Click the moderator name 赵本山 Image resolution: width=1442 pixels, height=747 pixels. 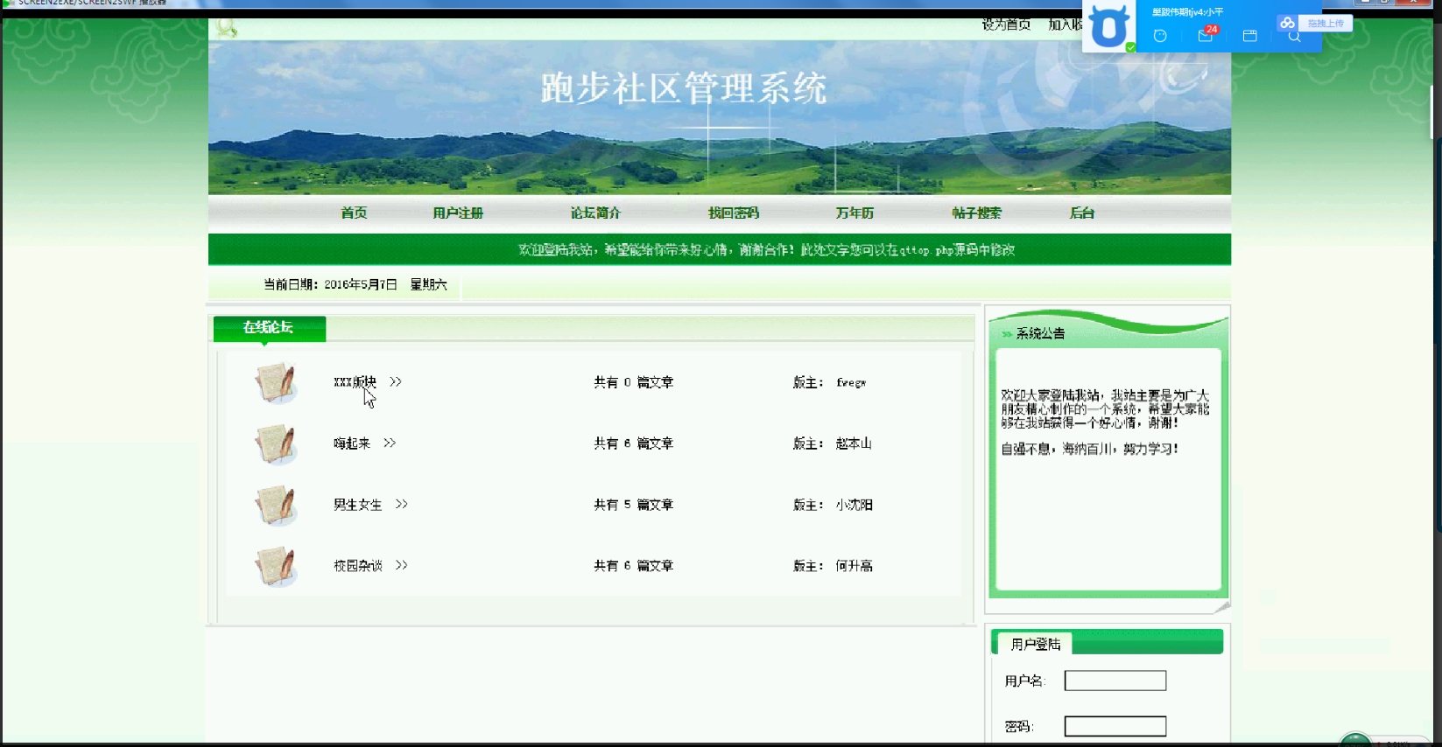coord(854,443)
